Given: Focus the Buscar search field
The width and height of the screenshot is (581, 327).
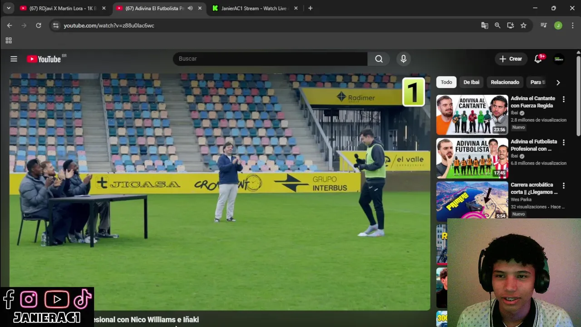Looking at the screenshot, I should click(270, 59).
